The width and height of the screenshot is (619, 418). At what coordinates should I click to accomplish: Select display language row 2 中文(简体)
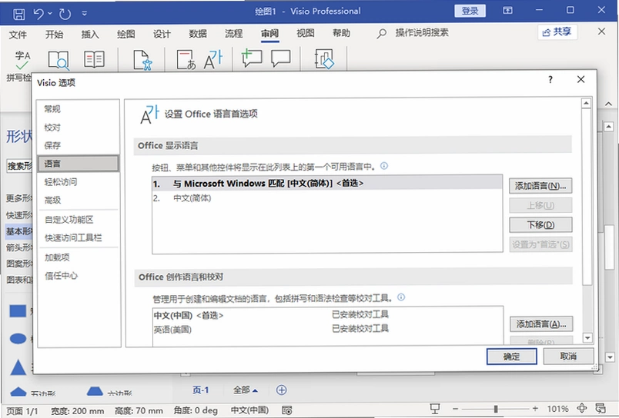click(327, 198)
